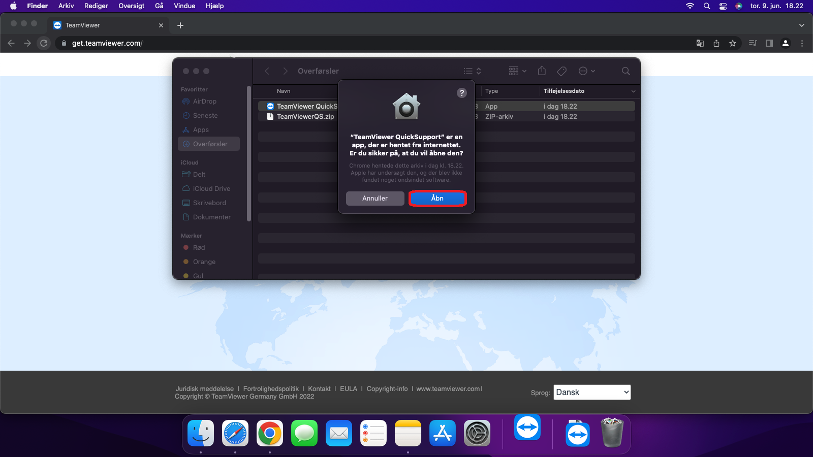The width and height of the screenshot is (813, 457).
Task: Go back in Chrome
Action: click(11, 43)
